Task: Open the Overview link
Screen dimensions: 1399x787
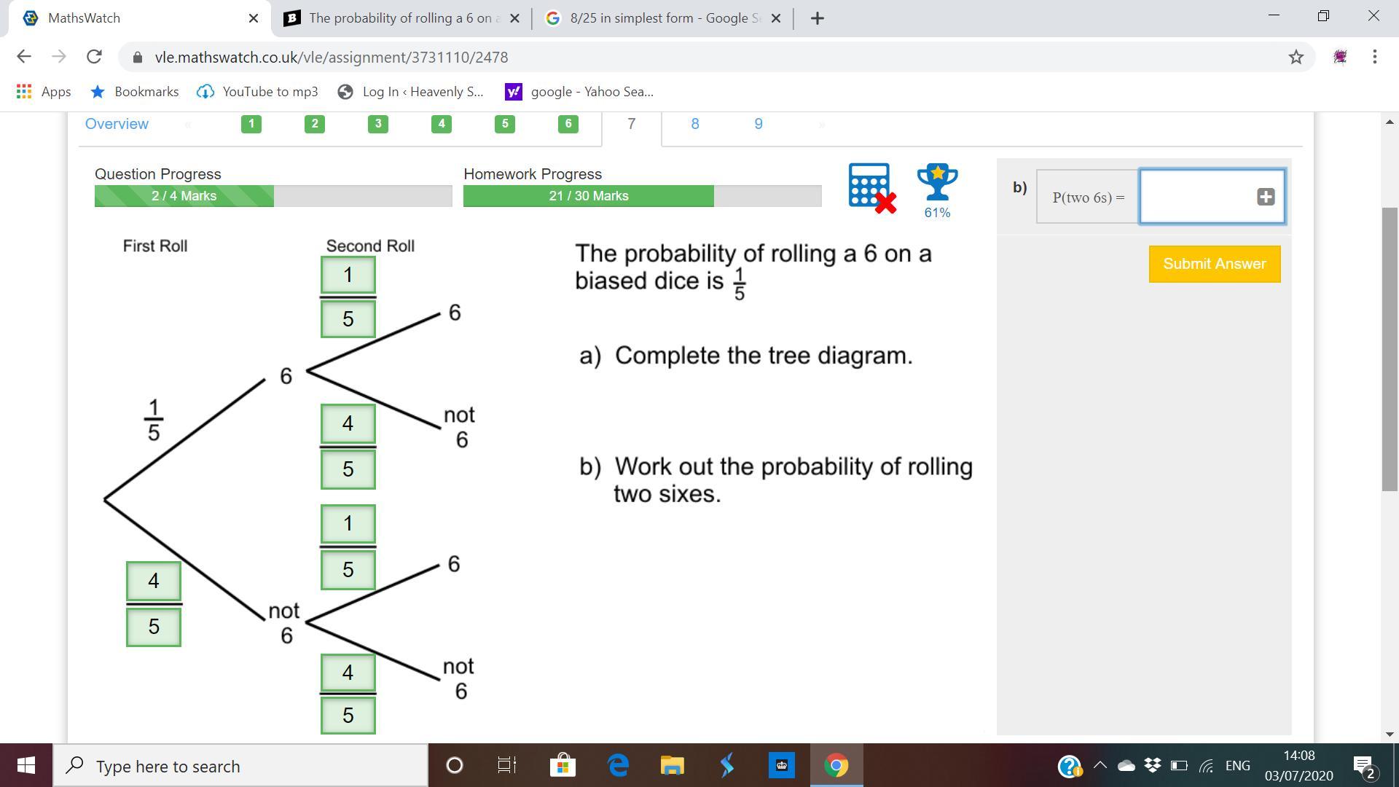Action: (117, 124)
